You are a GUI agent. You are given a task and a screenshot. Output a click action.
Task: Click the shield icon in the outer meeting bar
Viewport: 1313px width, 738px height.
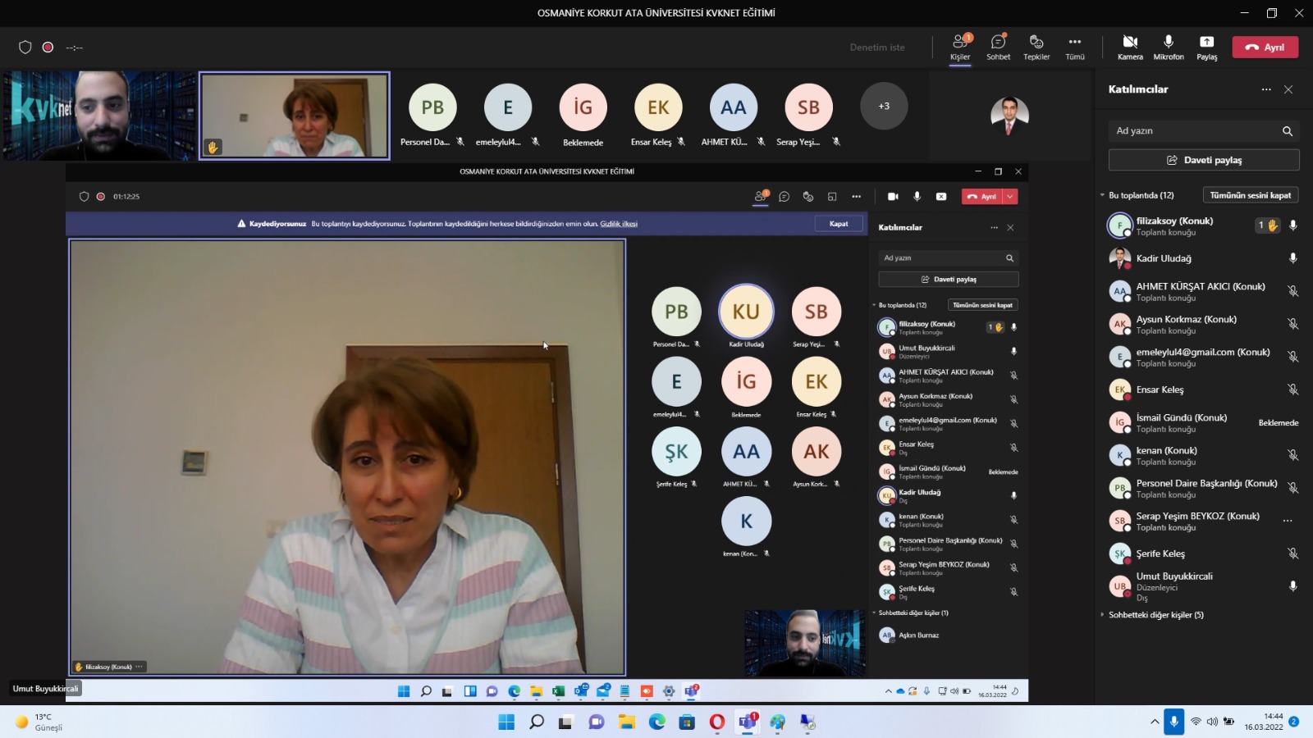pos(25,48)
